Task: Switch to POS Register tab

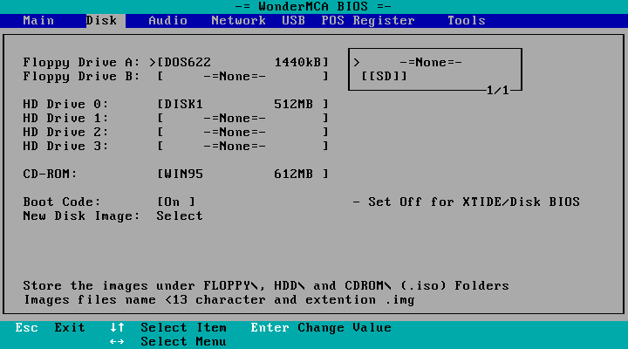Action: pos(368,20)
